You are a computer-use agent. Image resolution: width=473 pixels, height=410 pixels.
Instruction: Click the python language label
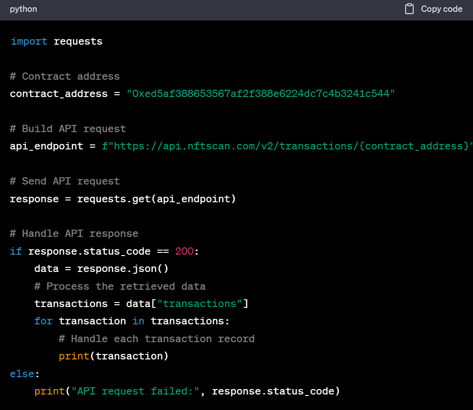(23, 9)
